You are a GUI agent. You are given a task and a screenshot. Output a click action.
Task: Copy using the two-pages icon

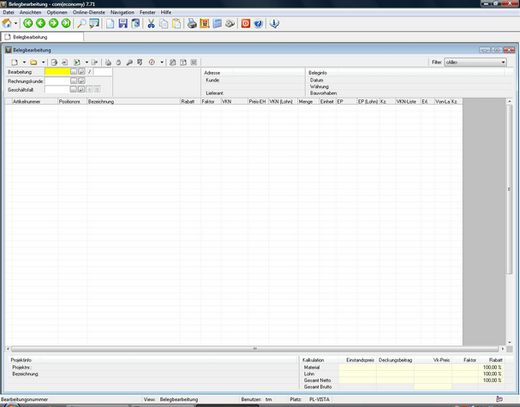[164, 23]
